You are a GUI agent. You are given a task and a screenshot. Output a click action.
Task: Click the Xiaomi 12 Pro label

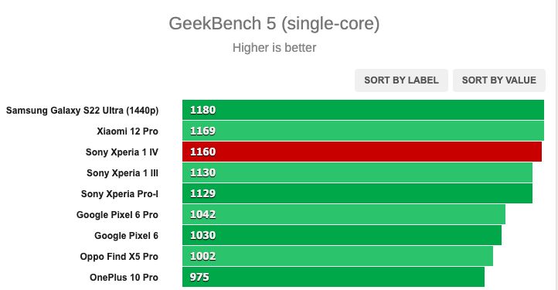128,131
